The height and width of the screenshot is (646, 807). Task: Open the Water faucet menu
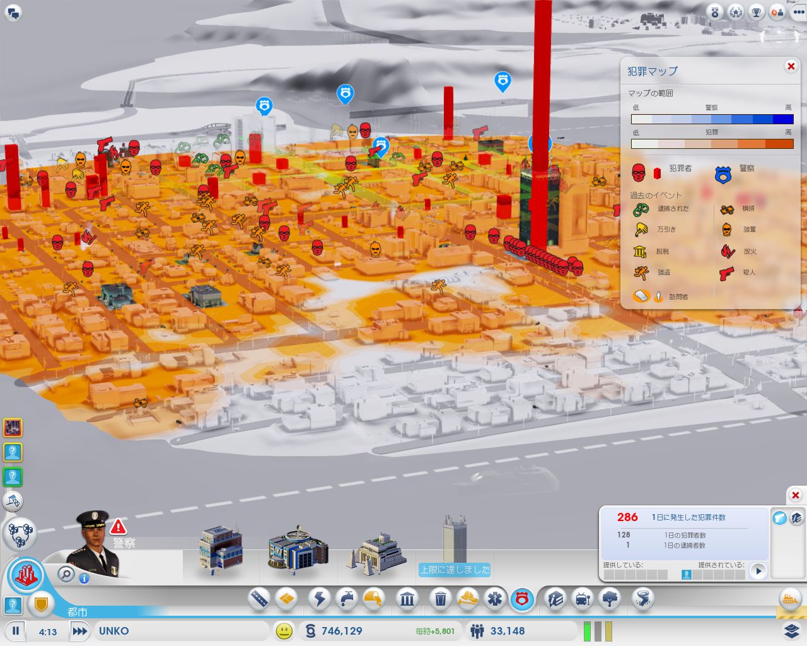coord(347,598)
